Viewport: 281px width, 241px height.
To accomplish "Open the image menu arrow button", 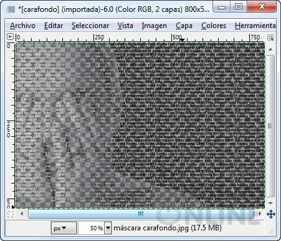I will point(10,37).
